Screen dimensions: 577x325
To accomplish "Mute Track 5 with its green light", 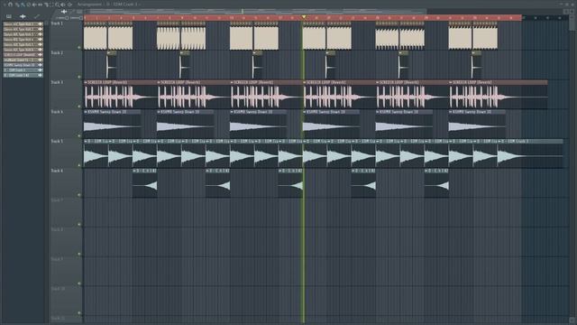I will coord(79,165).
